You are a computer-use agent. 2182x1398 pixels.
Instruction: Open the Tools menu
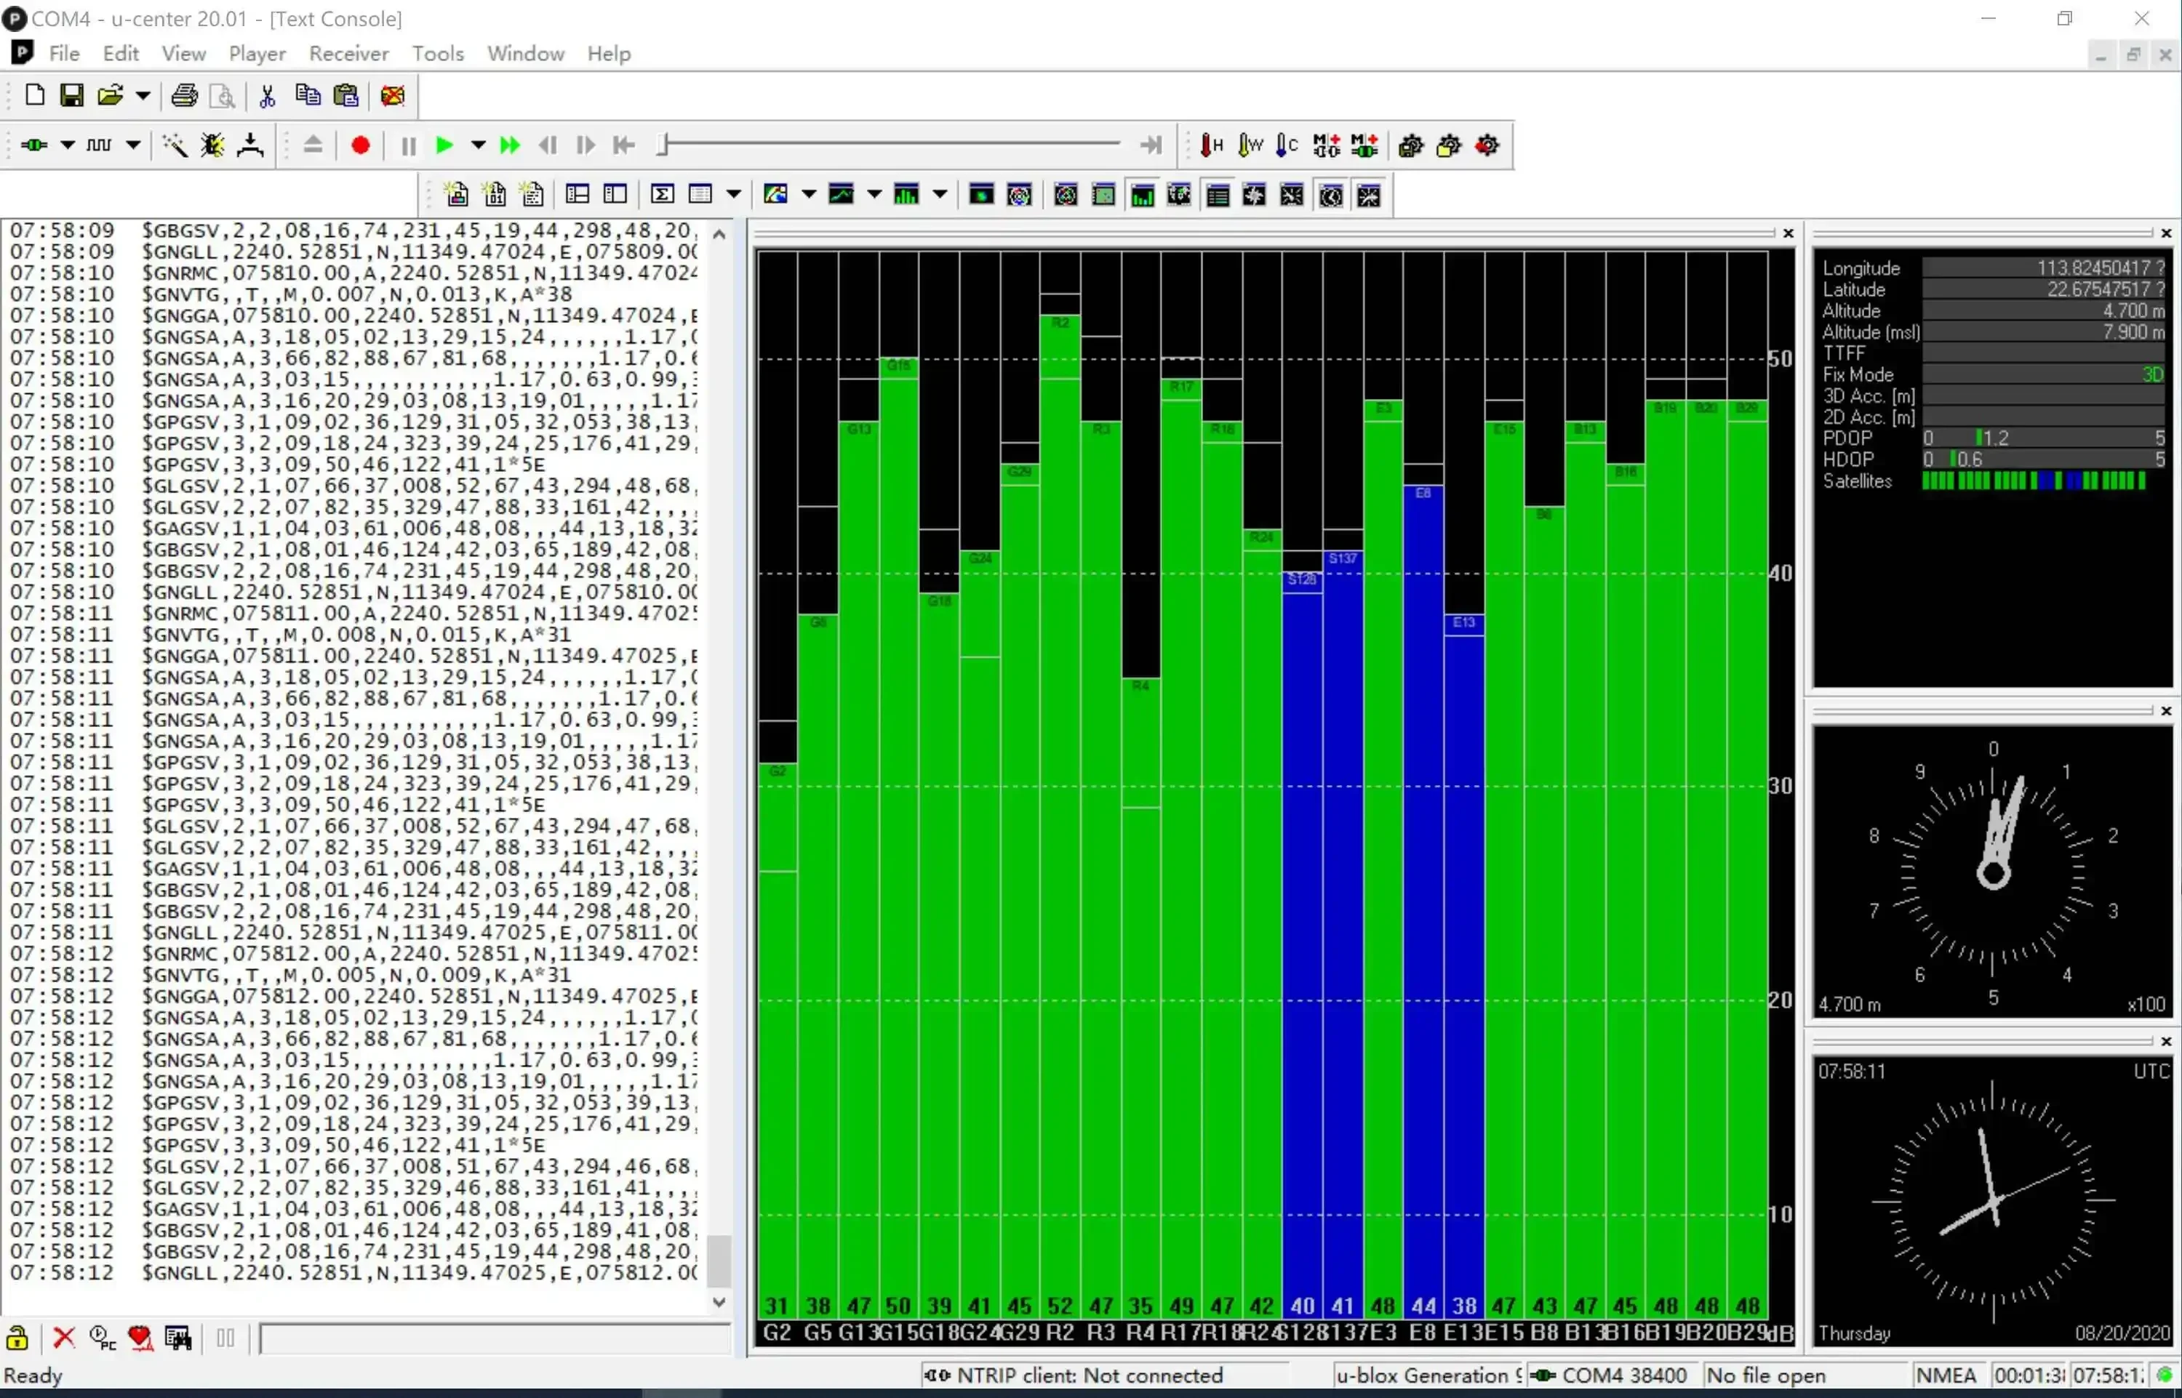(438, 54)
